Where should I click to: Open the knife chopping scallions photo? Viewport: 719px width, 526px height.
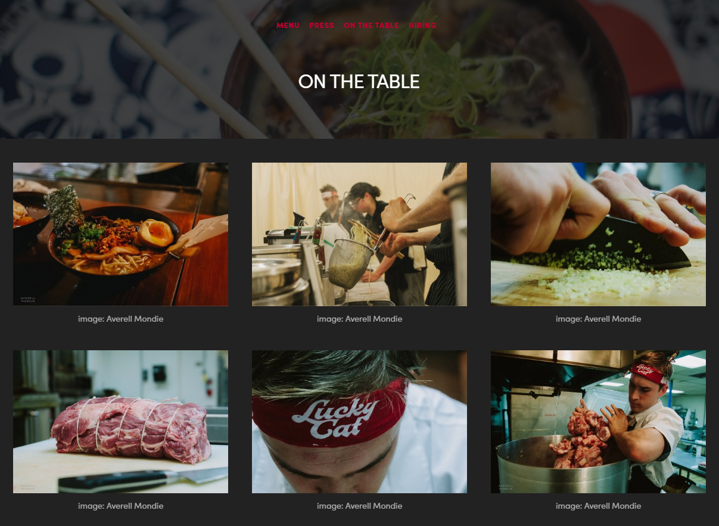click(598, 234)
